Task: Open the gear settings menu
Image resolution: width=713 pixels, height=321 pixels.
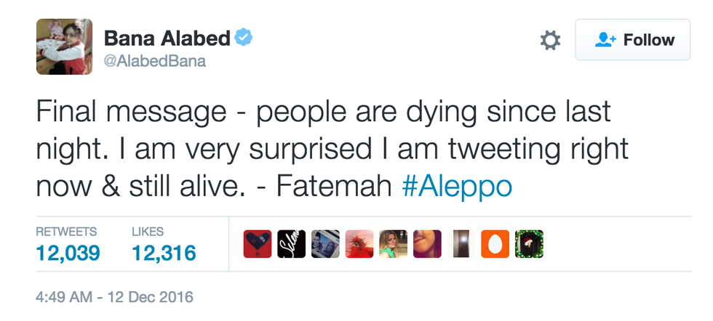Action: point(550,41)
